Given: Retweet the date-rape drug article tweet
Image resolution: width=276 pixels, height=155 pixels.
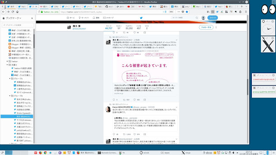Looking at the screenshot, I should (x=124, y=99).
